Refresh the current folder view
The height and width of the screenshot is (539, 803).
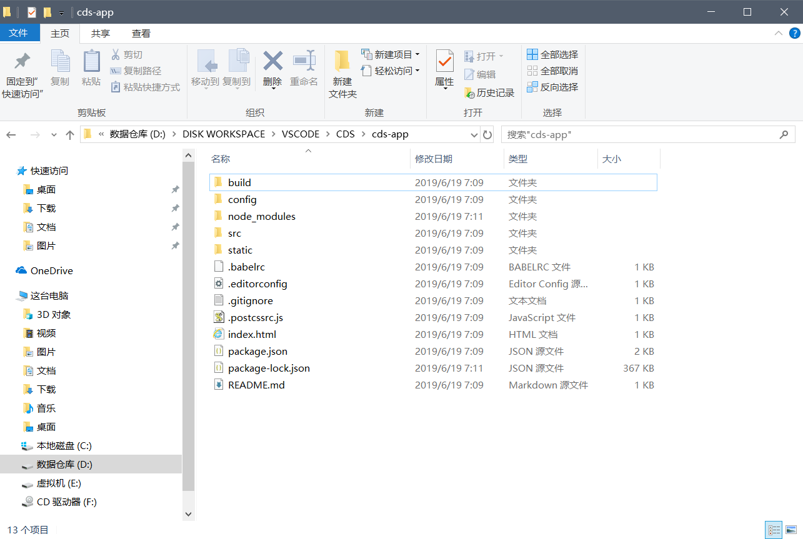(x=487, y=134)
